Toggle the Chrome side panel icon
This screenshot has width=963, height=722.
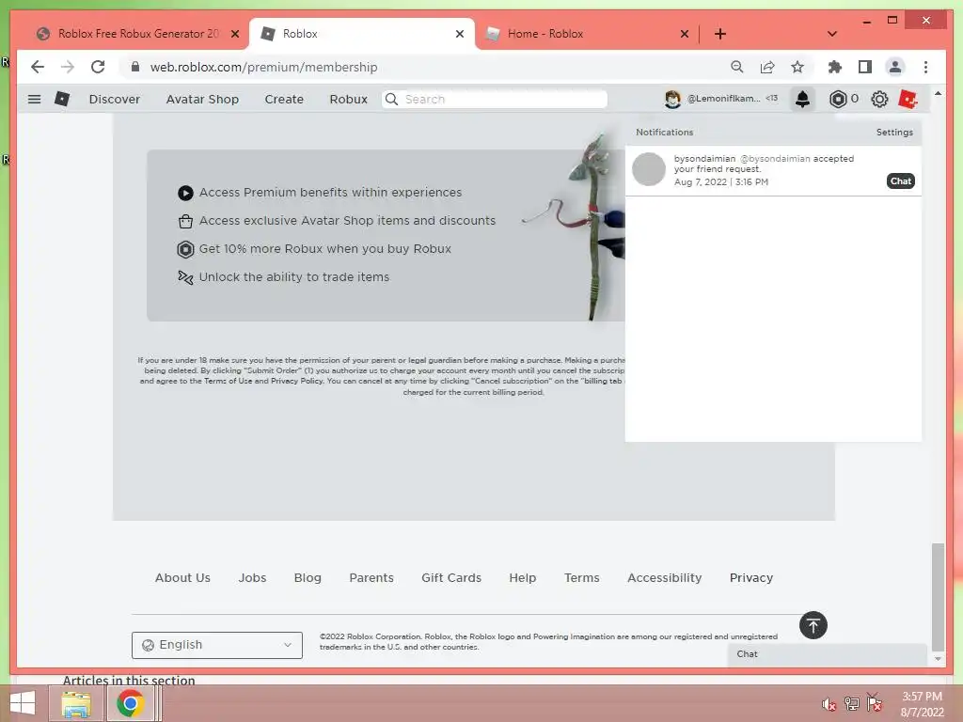pyautogui.click(x=865, y=67)
